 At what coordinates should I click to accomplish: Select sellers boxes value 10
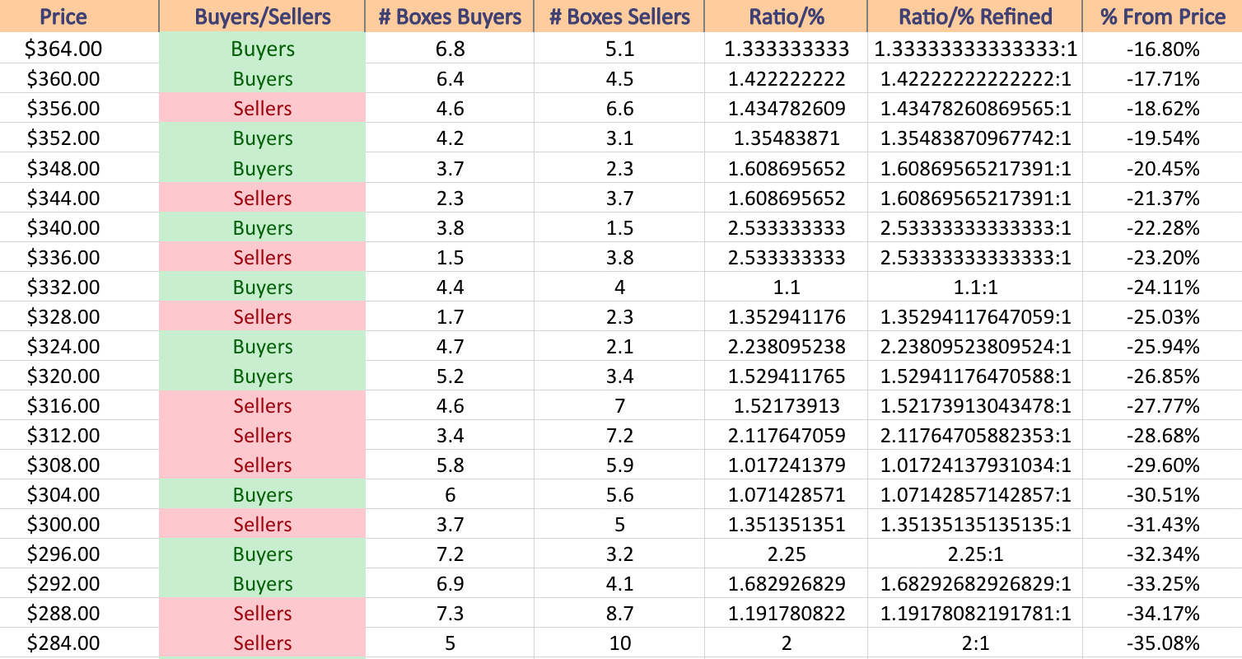pos(619,643)
